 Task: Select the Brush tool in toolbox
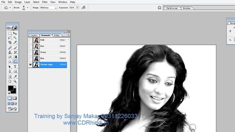point(15,48)
